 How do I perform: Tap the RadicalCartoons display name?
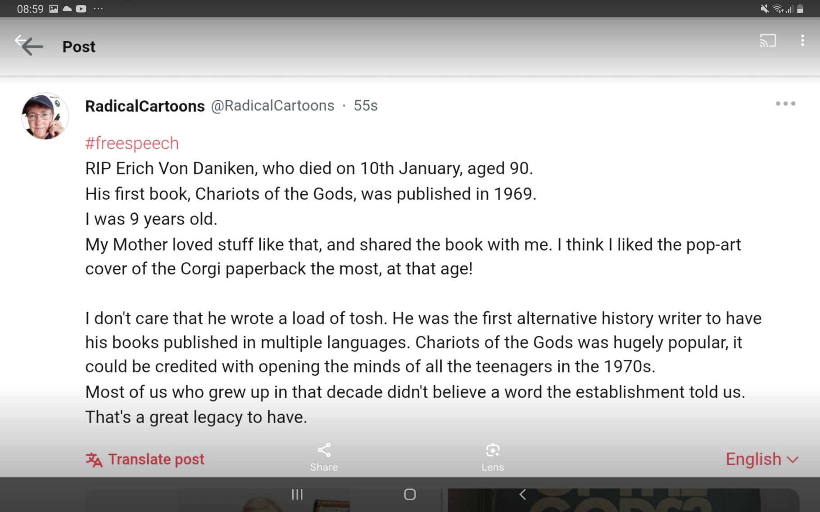coord(145,106)
